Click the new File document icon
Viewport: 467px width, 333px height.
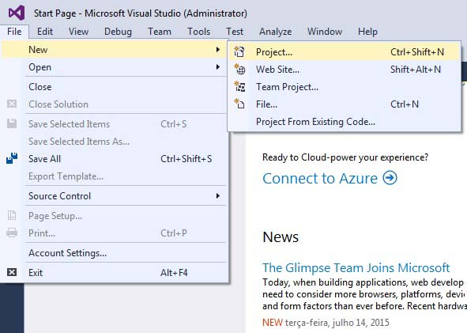tap(239, 104)
